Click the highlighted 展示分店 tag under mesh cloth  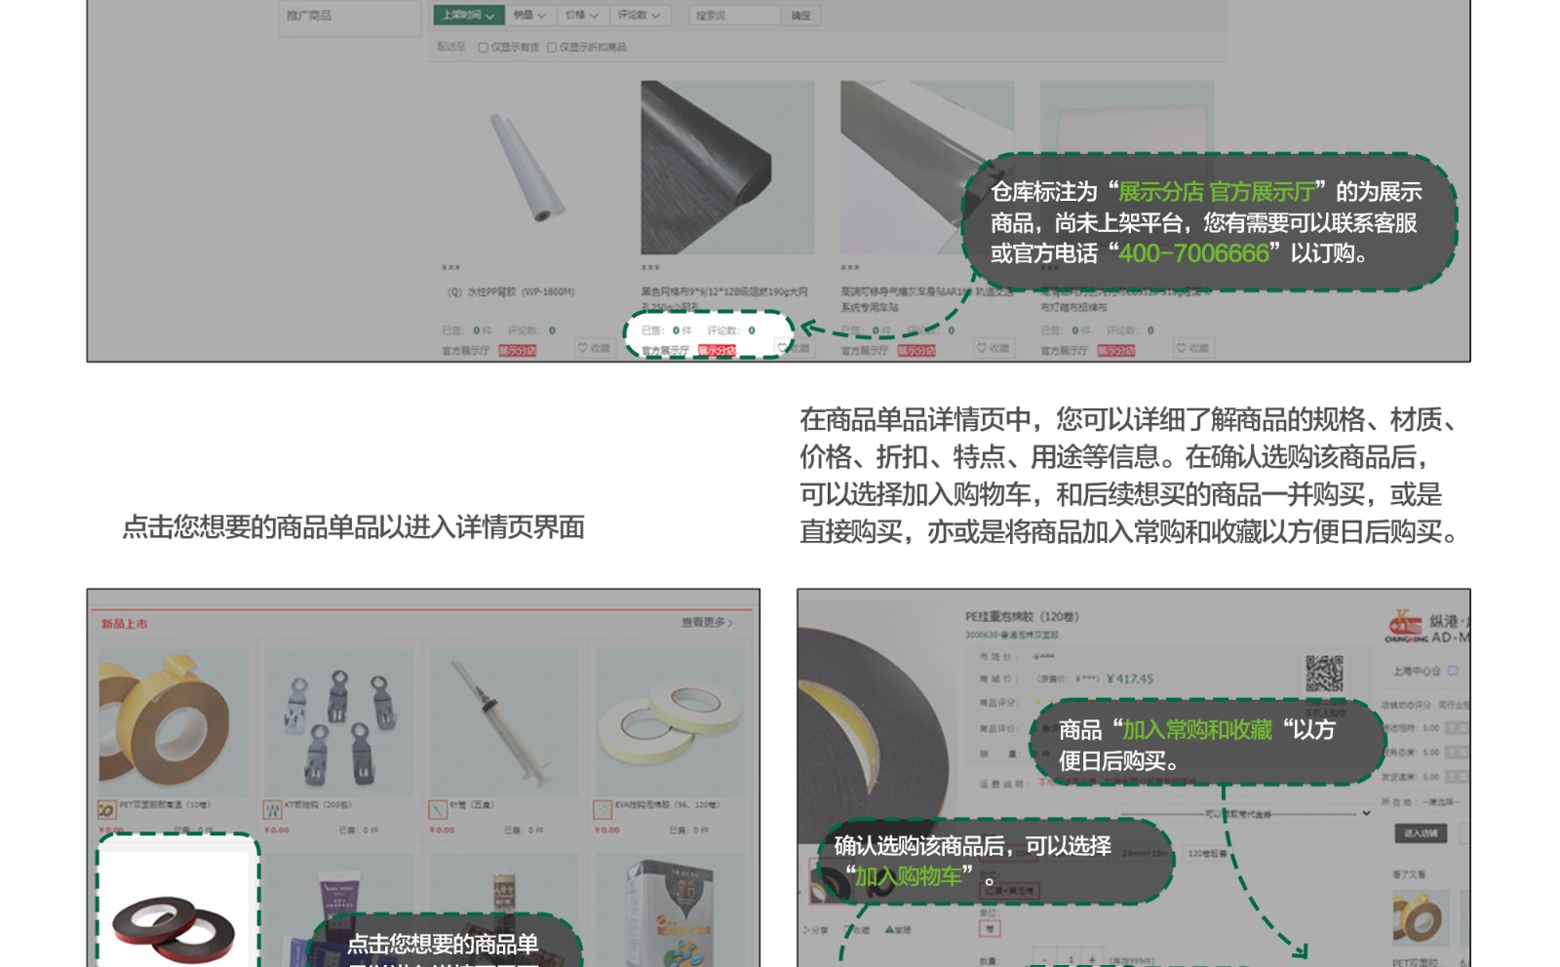coord(717,350)
